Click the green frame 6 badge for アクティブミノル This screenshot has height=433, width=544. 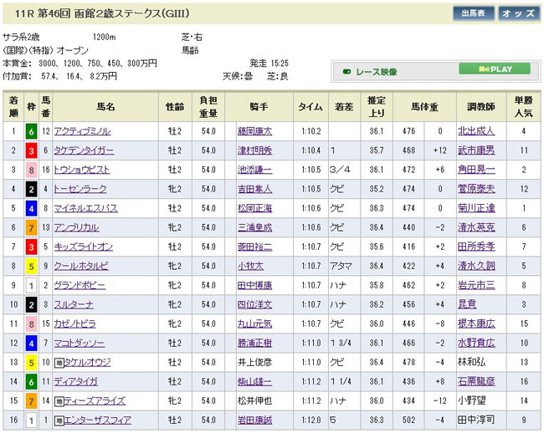point(30,131)
